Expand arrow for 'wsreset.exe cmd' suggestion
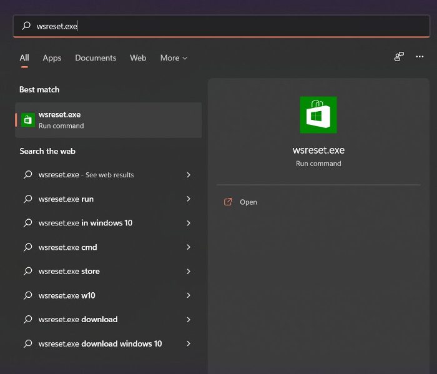437x374 pixels. point(189,247)
